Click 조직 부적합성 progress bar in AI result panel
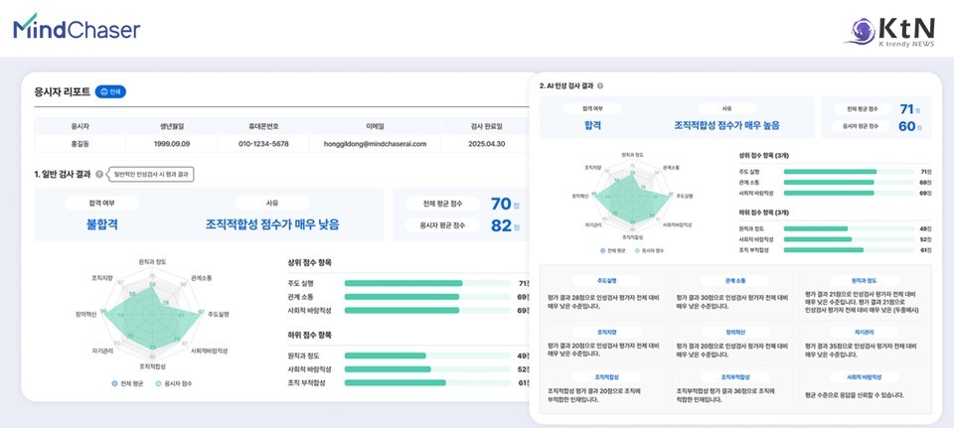The width and height of the screenshot is (954, 428). (850, 250)
